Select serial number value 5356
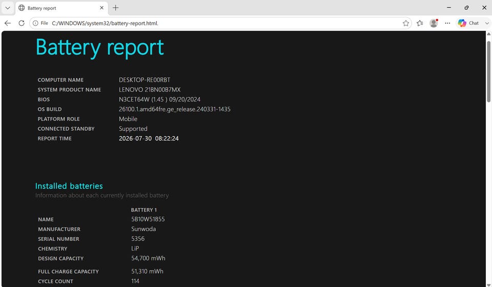Image resolution: width=492 pixels, height=287 pixels. tap(138, 239)
